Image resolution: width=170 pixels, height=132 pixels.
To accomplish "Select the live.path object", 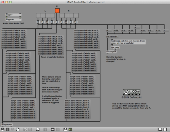I will (115, 47).
